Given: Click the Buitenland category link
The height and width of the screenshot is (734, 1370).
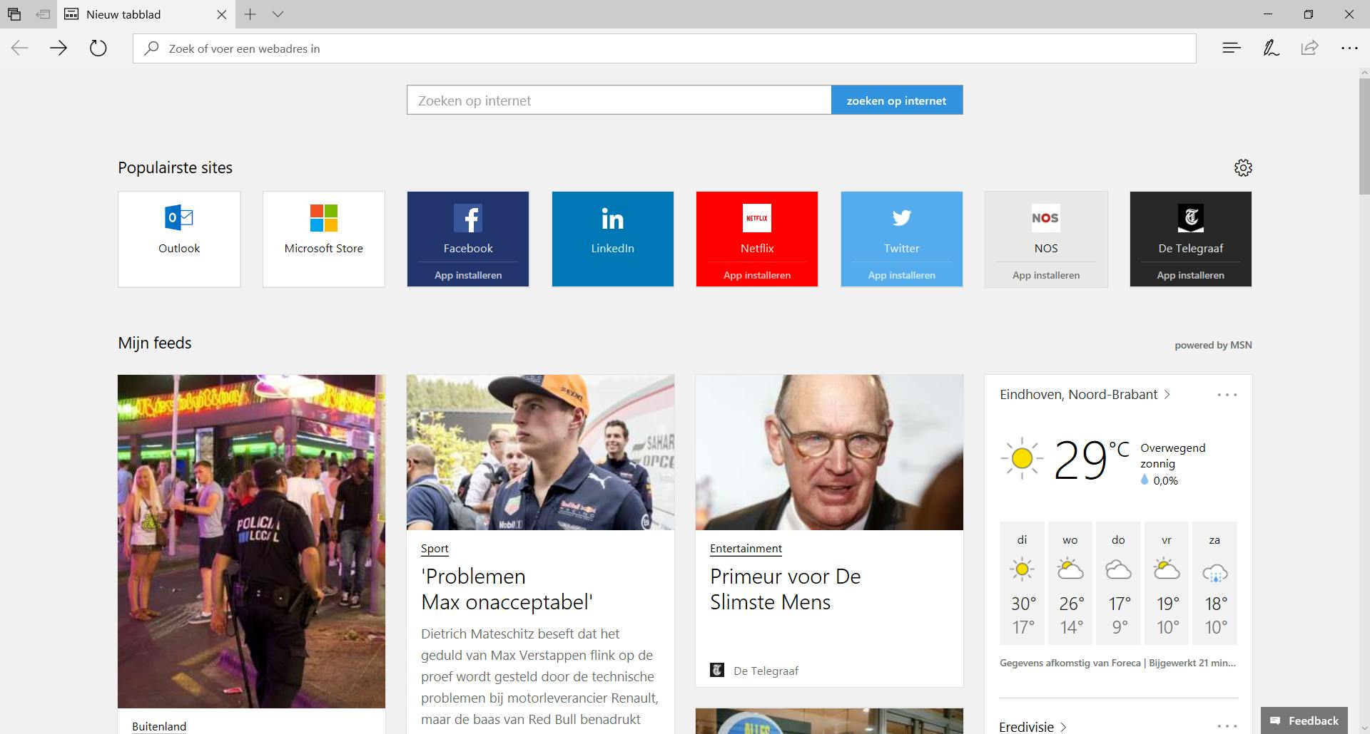Looking at the screenshot, I should [x=159, y=726].
